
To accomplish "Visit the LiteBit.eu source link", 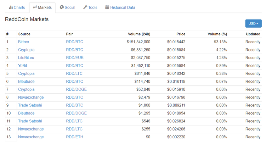I will point(26,58).
